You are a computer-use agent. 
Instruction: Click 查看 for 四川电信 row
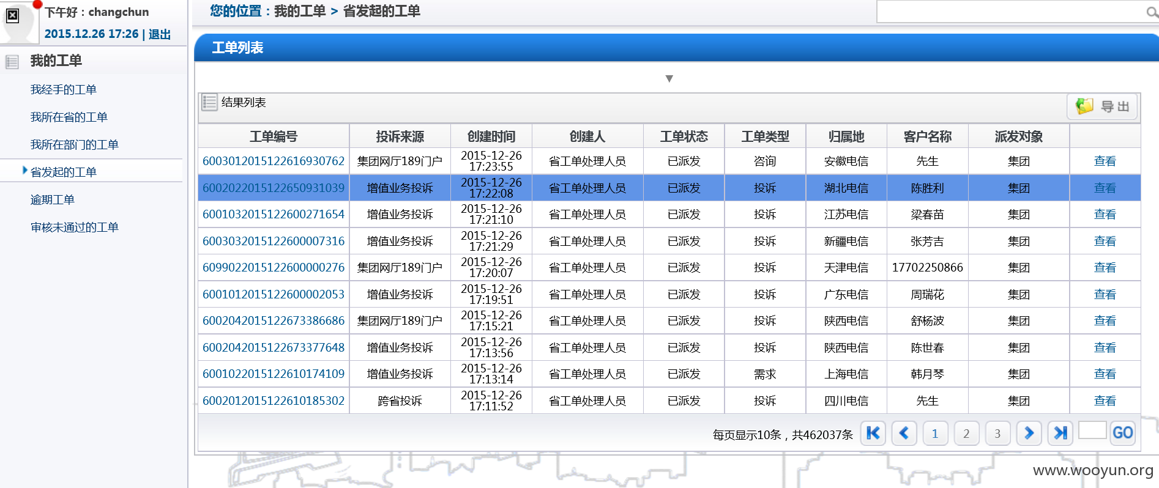1105,401
